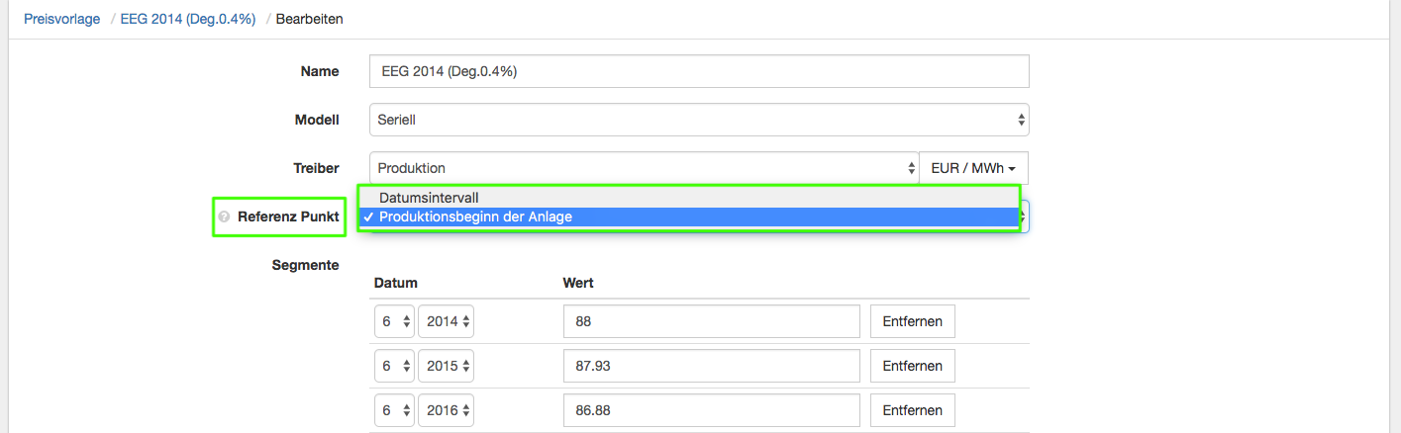Open the Treiber dropdown showing Produktion
The width and height of the screenshot is (1401, 433).
coord(644,168)
